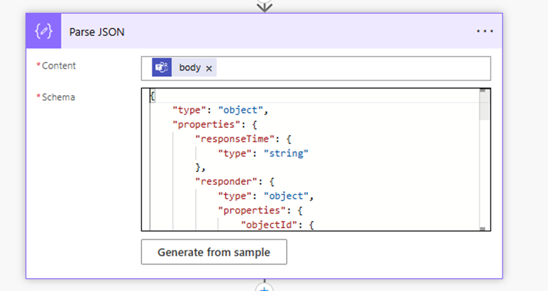Screen dimensions: 548x291
Task: Open the Parse JSON ellipsis menu
Action: 485,31
